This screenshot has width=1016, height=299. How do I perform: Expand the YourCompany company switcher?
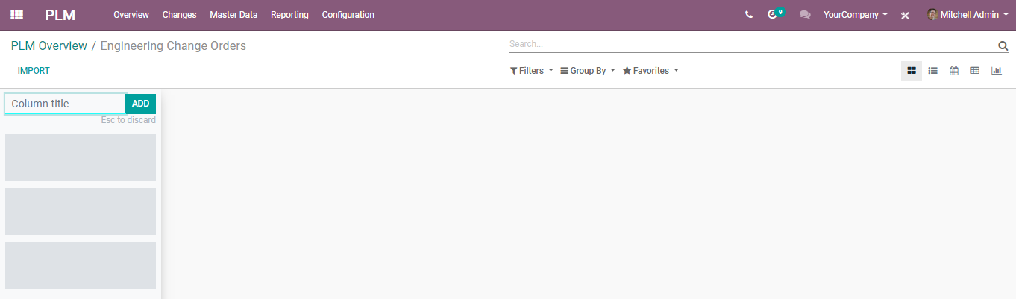(x=855, y=15)
